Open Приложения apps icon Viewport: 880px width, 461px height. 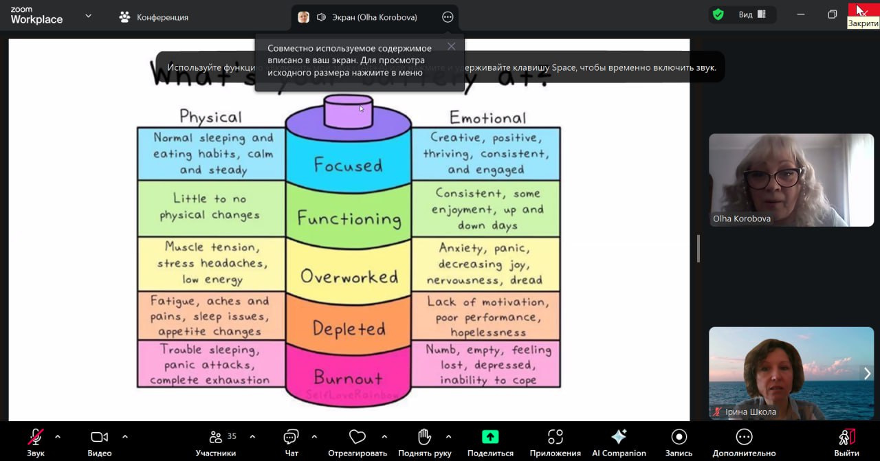click(555, 438)
